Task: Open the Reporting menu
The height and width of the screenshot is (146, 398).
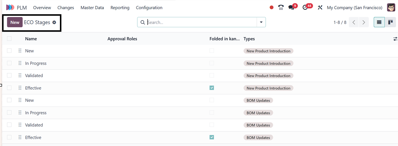Action: click(120, 8)
